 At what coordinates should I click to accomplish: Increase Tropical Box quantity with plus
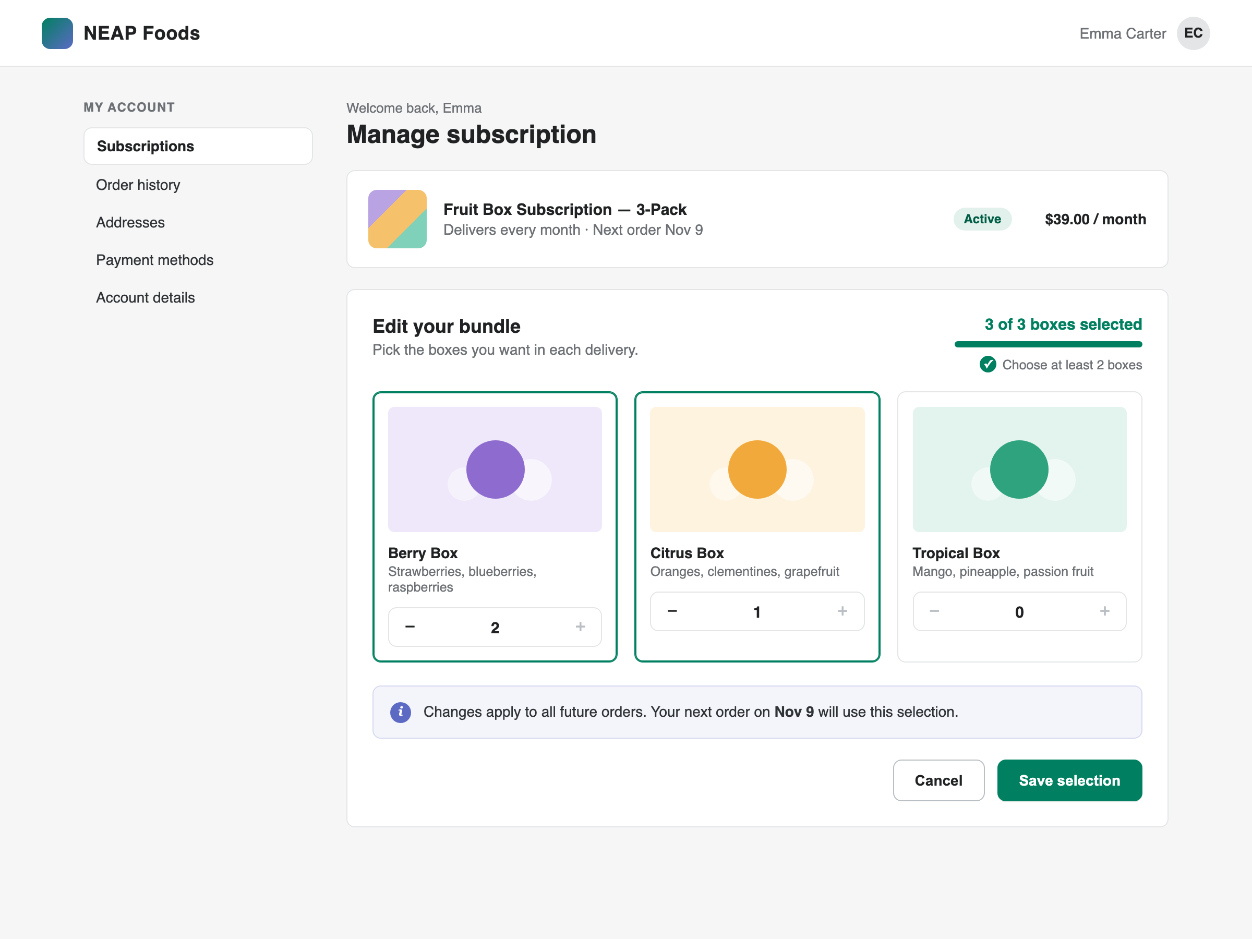(1104, 611)
